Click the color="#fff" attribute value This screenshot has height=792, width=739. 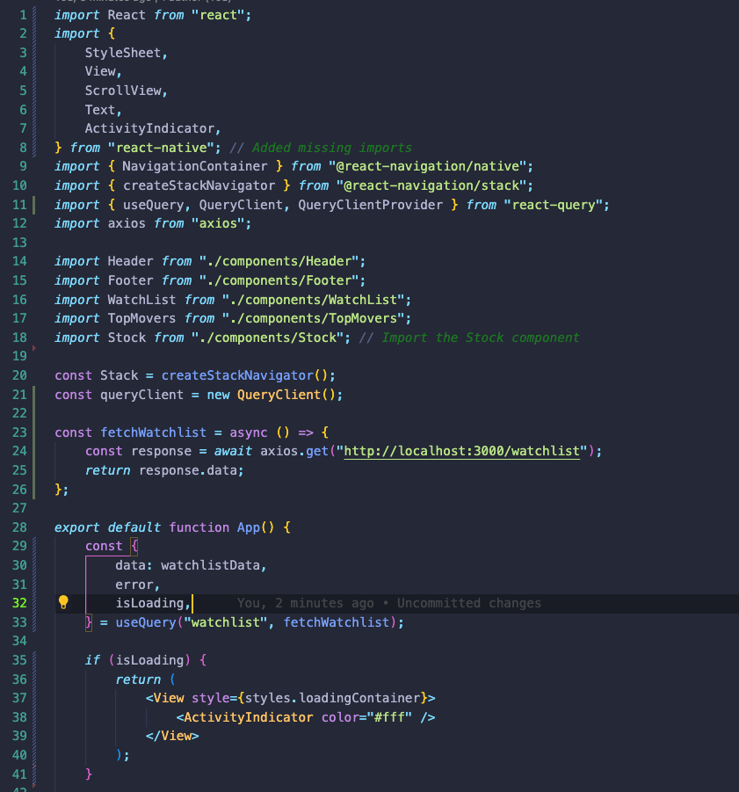pos(389,717)
